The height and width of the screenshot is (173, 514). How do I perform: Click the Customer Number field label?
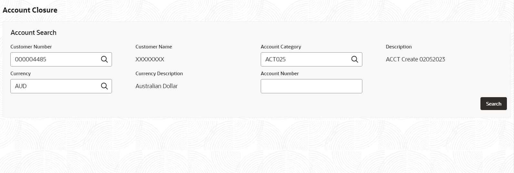tap(31, 47)
